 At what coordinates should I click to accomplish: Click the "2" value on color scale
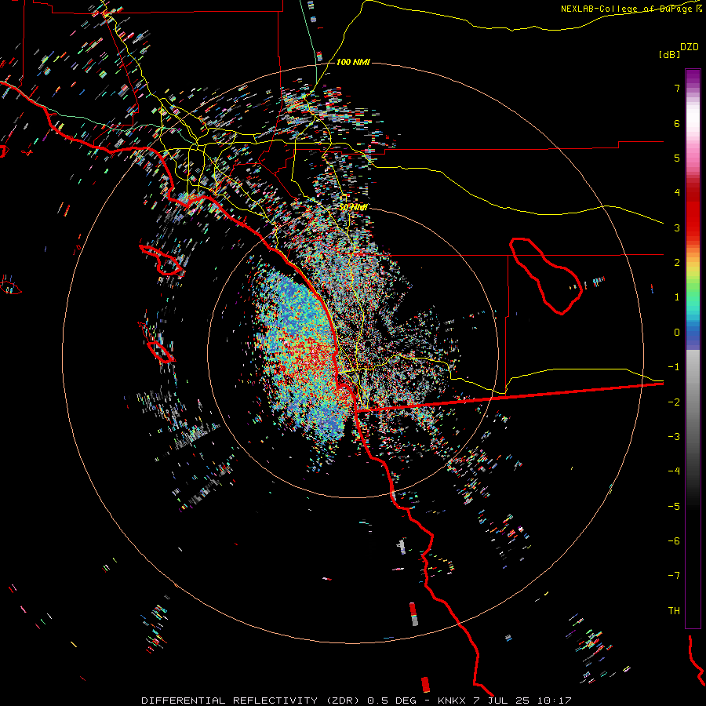(x=677, y=263)
